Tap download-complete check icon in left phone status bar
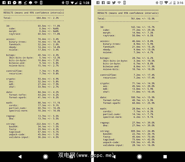This screenshot has width=185, height=162. [x=25, y=2]
